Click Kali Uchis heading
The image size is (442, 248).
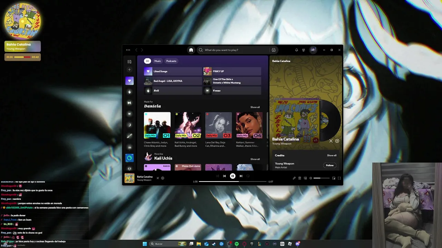pyautogui.click(x=163, y=158)
